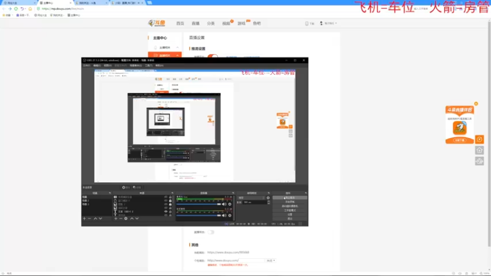Go back in the browser

(x=4, y=9)
